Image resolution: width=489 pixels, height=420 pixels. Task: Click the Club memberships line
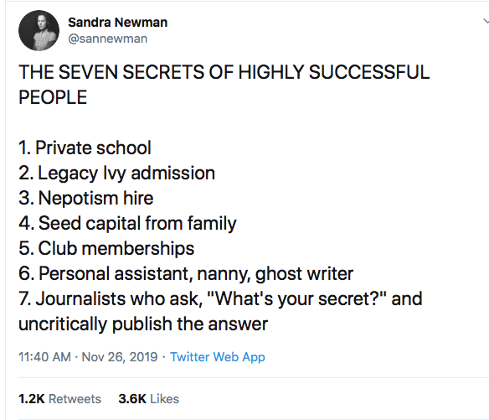point(106,249)
